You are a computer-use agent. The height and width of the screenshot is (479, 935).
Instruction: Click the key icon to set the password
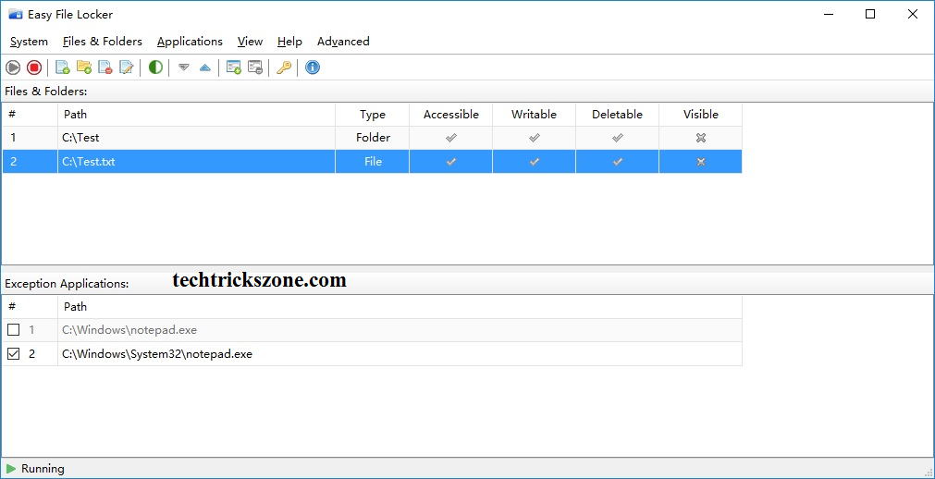284,68
